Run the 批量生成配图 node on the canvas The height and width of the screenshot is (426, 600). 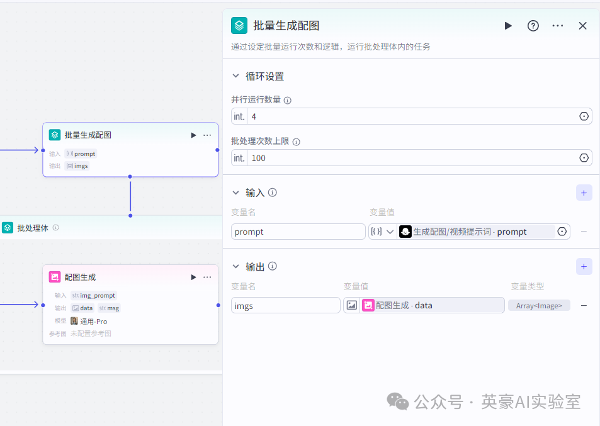click(x=193, y=135)
